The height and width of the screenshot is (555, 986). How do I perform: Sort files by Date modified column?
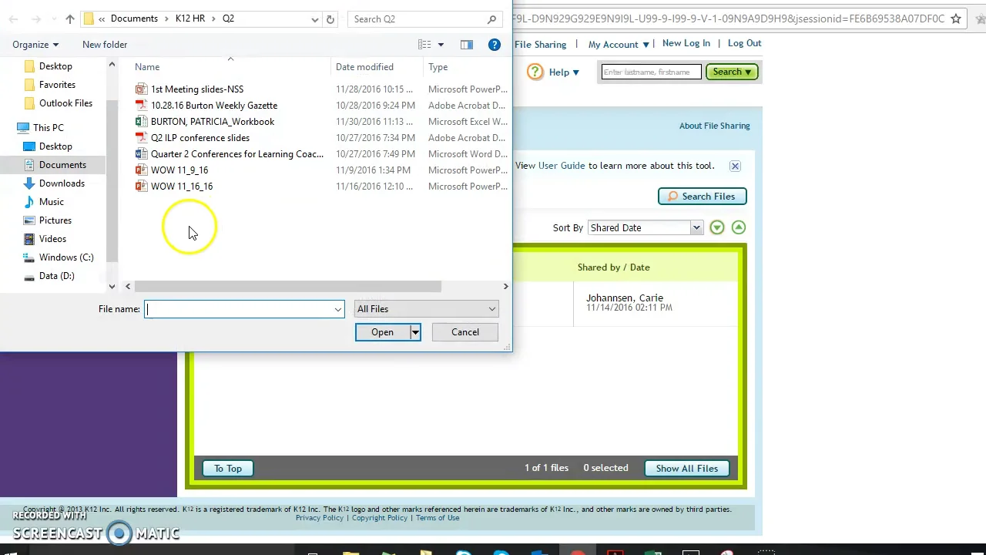364,67
